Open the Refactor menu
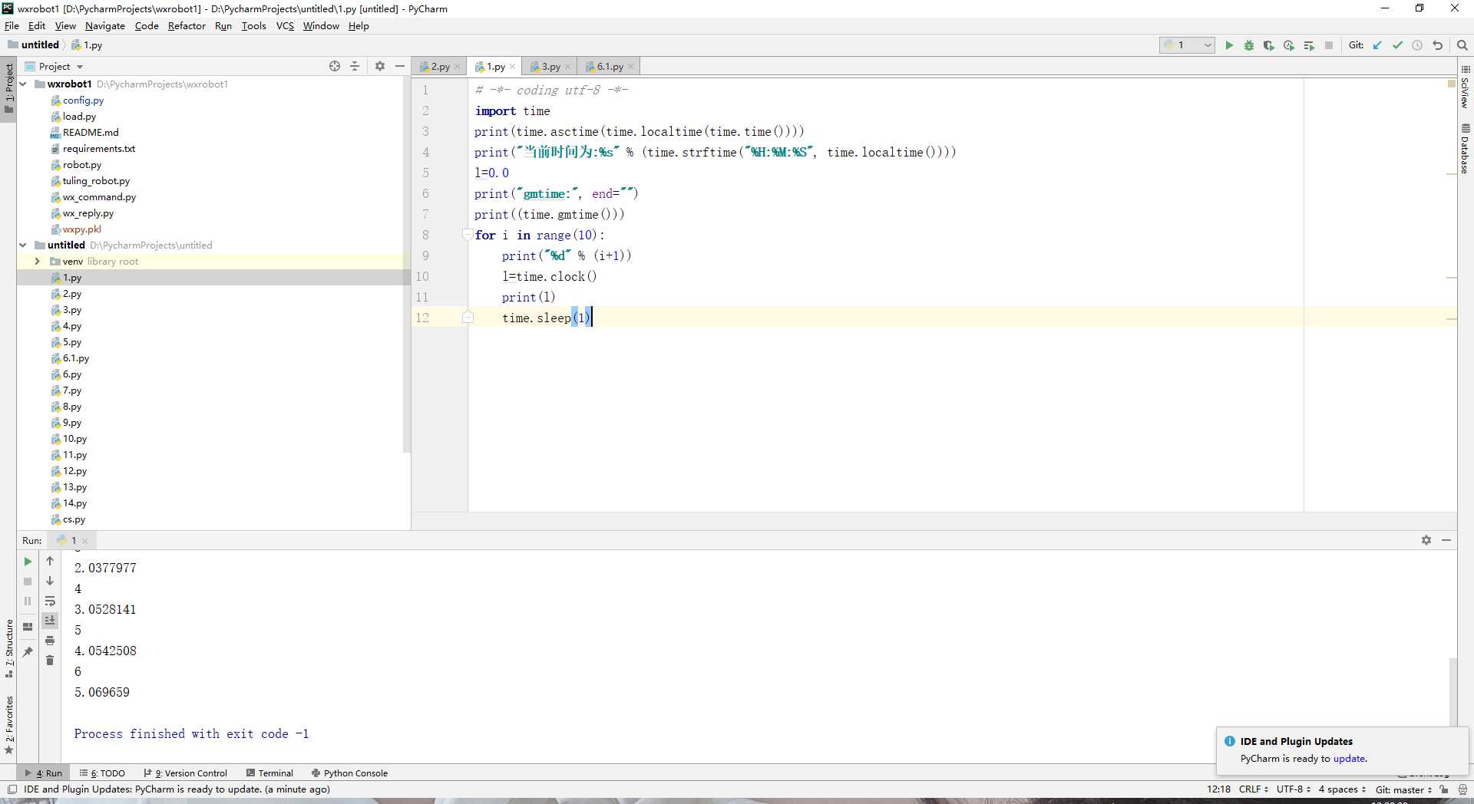Screen dimensions: 1474x804 pyautogui.click(x=187, y=26)
